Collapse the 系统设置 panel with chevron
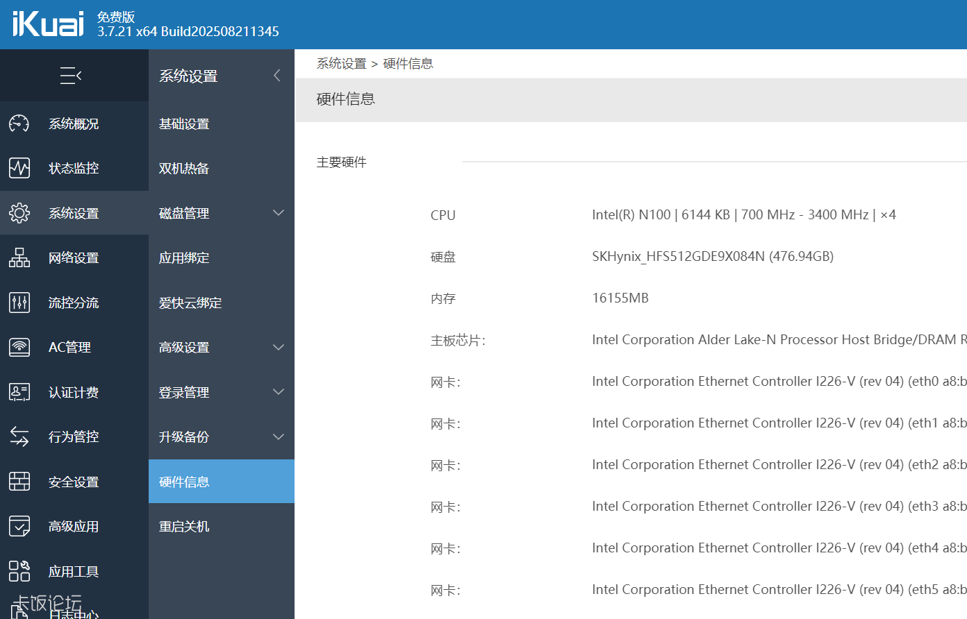Screen dimensions: 967x619 click(277, 76)
